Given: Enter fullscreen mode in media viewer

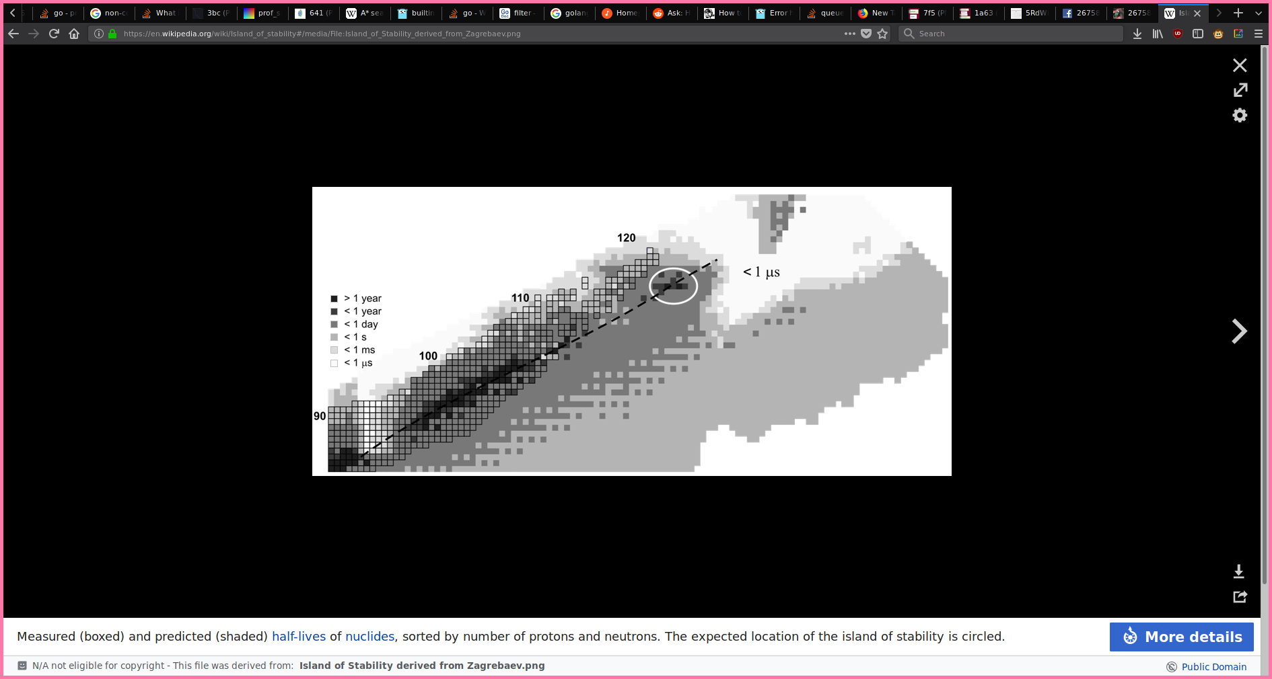Looking at the screenshot, I should [x=1240, y=90].
